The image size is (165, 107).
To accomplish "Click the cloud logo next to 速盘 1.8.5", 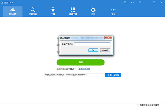I will 2,2.
